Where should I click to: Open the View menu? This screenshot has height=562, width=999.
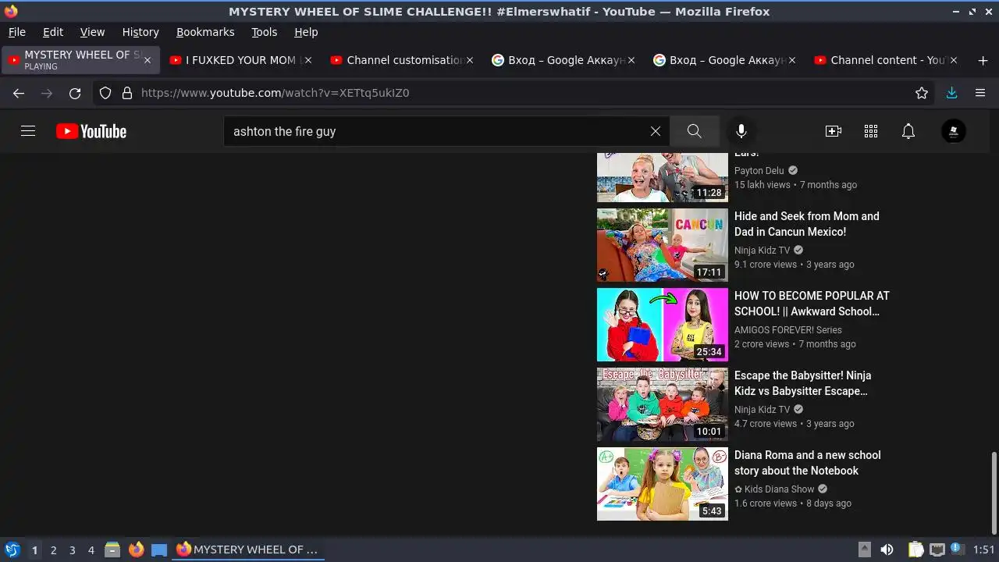92,32
